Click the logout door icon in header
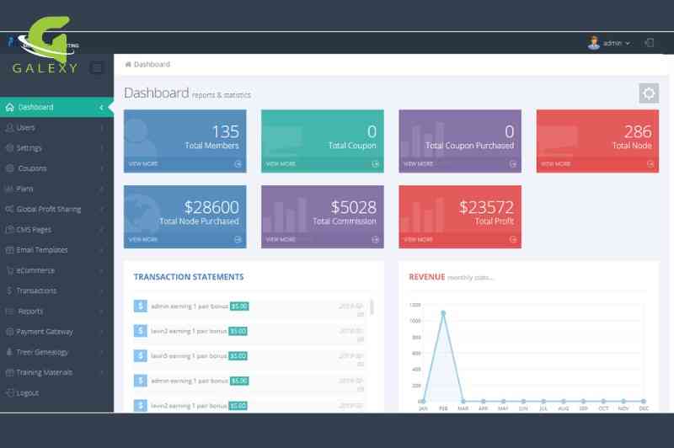674x448 pixels. [650, 42]
